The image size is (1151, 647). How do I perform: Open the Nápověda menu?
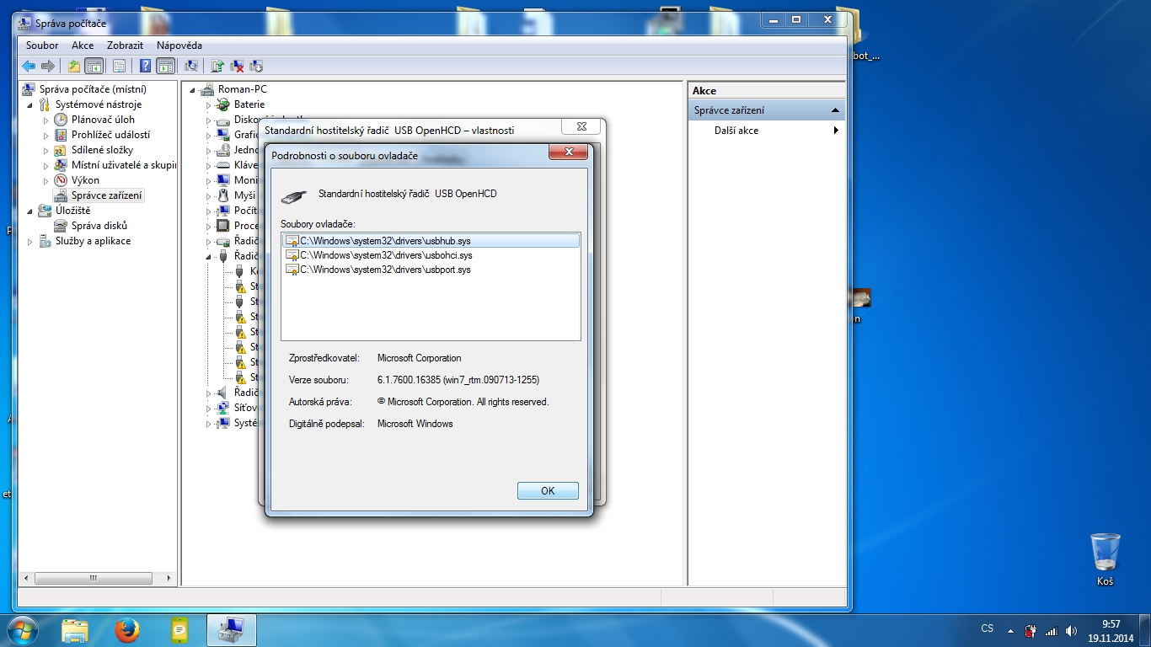click(x=179, y=45)
